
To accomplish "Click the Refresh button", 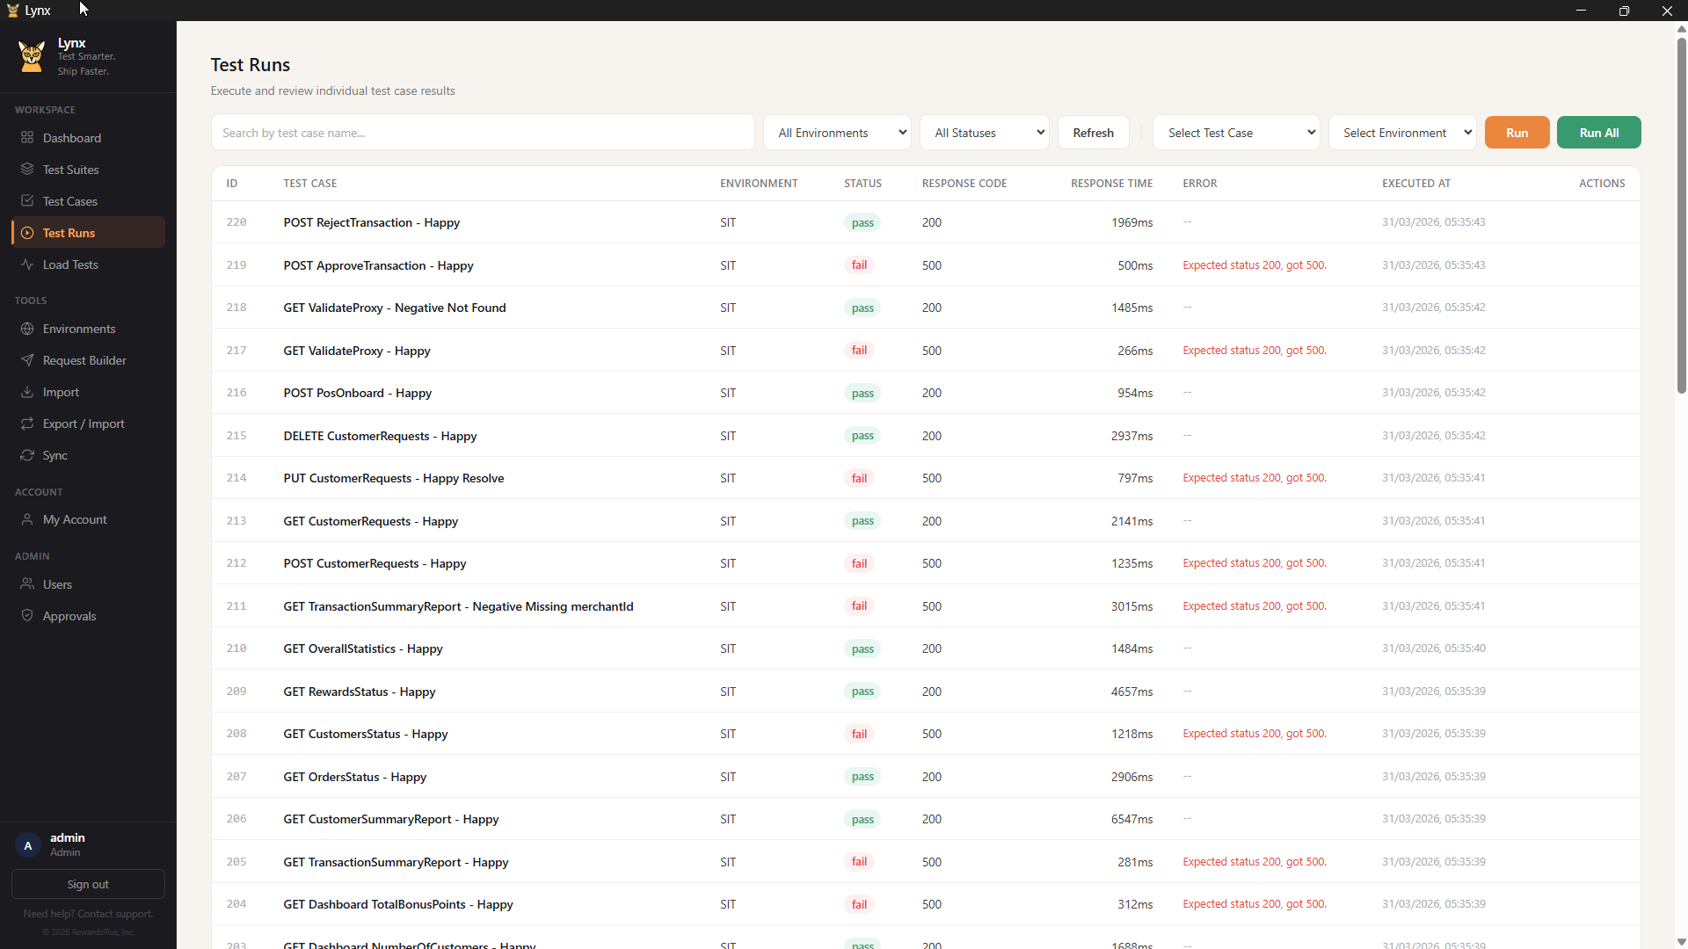I will [1093, 133].
